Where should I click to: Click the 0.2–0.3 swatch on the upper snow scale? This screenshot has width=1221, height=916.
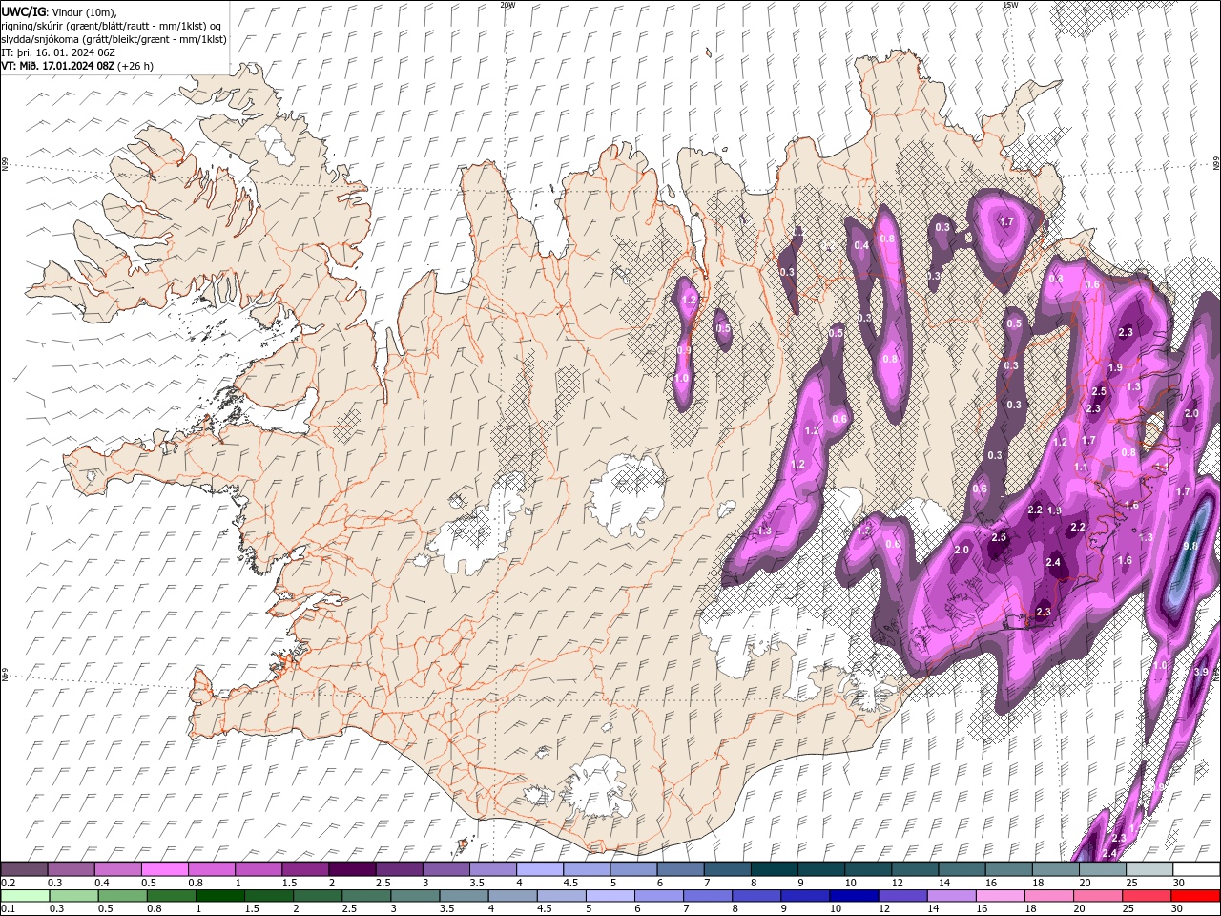point(24,869)
